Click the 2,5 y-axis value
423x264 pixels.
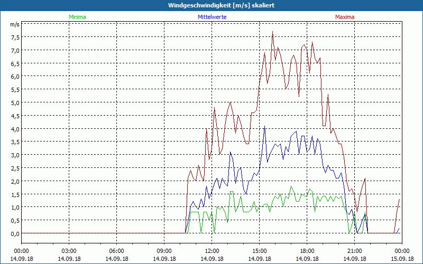point(15,168)
